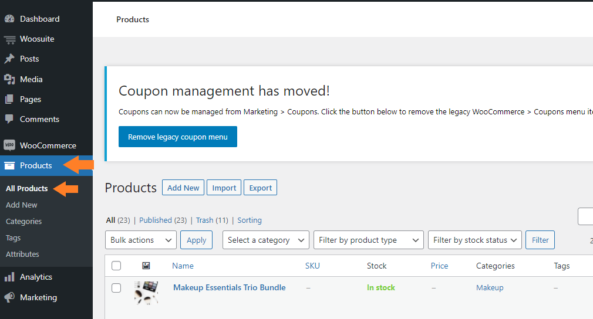Show All products view

click(110, 220)
